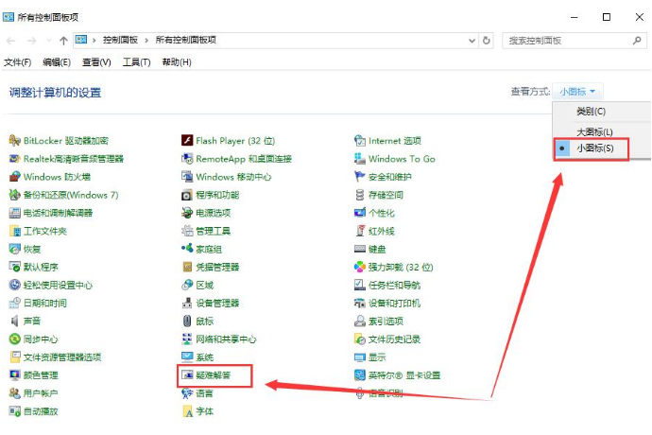The width and height of the screenshot is (652, 435).
Task: Choose 大图标(L) view option
Action: click(x=594, y=132)
